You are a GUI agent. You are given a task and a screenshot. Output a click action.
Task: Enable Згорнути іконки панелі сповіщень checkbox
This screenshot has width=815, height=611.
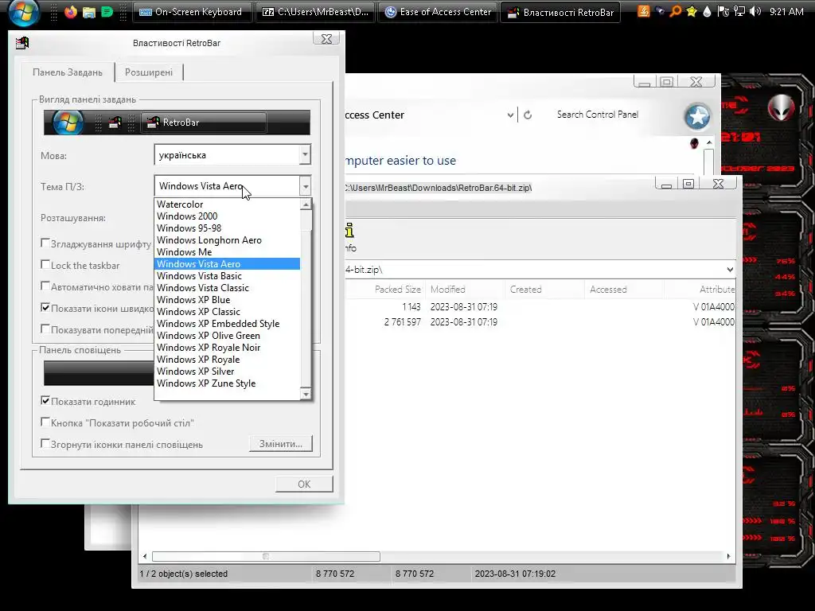[45, 444]
